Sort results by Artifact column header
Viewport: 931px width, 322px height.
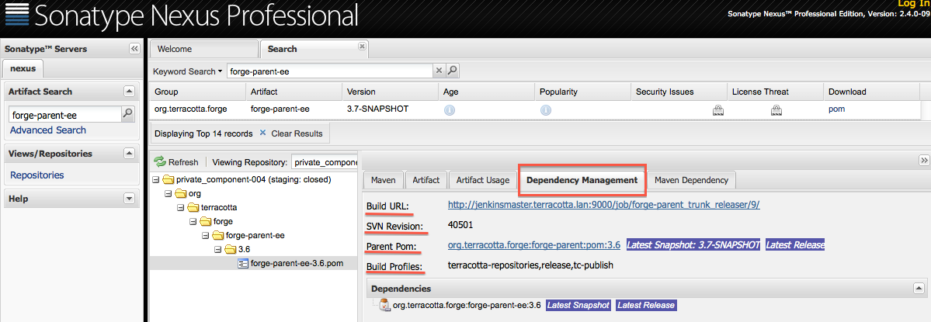(x=294, y=92)
